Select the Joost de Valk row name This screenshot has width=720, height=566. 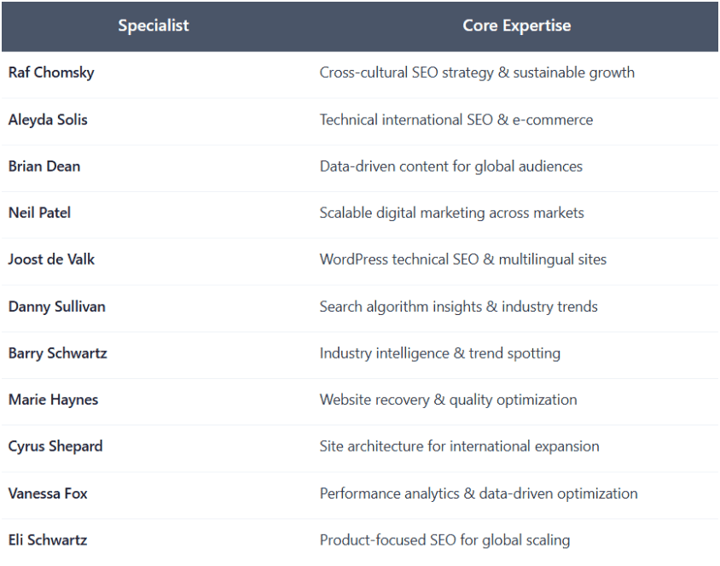click(x=51, y=260)
